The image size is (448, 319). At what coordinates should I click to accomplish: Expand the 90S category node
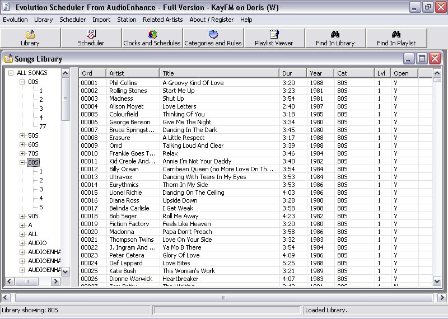tap(22, 216)
